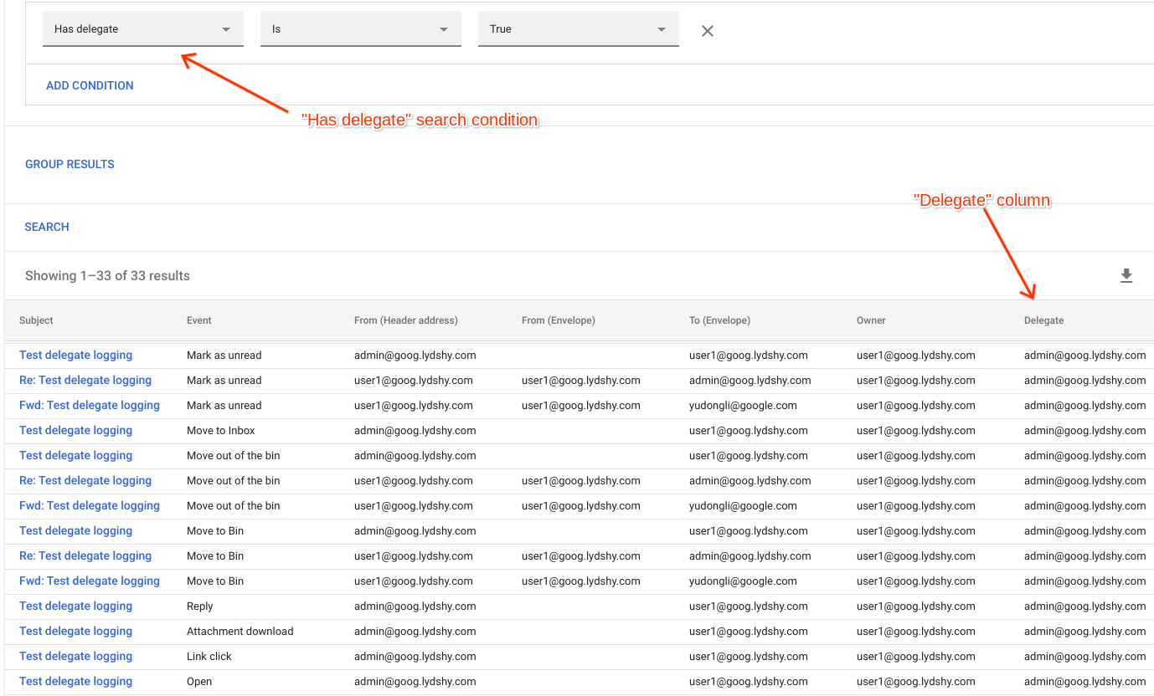Open 'Test delegate logging' Move out of bin row
This screenshot has width=1154, height=696.
point(76,456)
